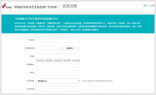
Task: Click the 实名注册 page heading
Action: [70, 6]
